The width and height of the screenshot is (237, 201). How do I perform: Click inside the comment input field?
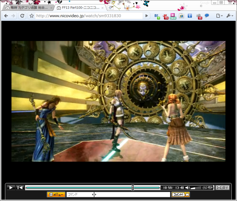click(133, 195)
